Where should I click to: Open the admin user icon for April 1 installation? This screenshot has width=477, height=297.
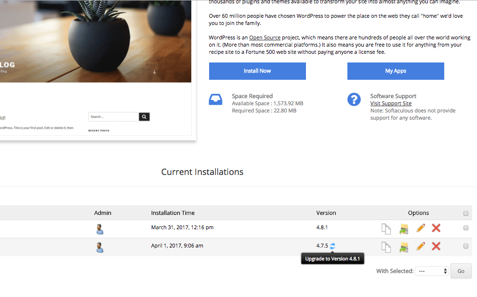click(x=100, y=247)
